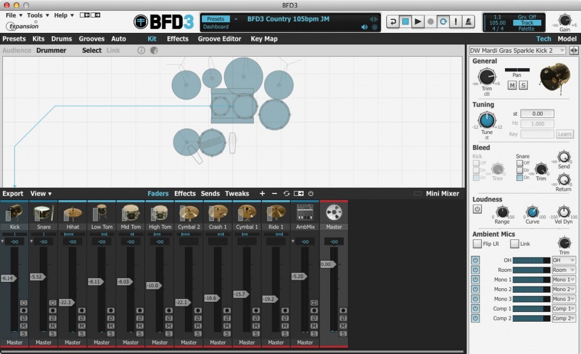
Task: Toggle the loop button in the transport
Action: point(443,22)
